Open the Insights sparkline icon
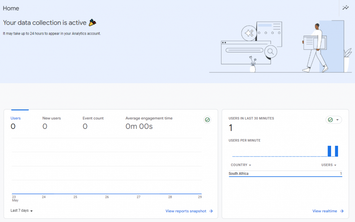This screenshot has width=355, height=222. tap(345, 8)
